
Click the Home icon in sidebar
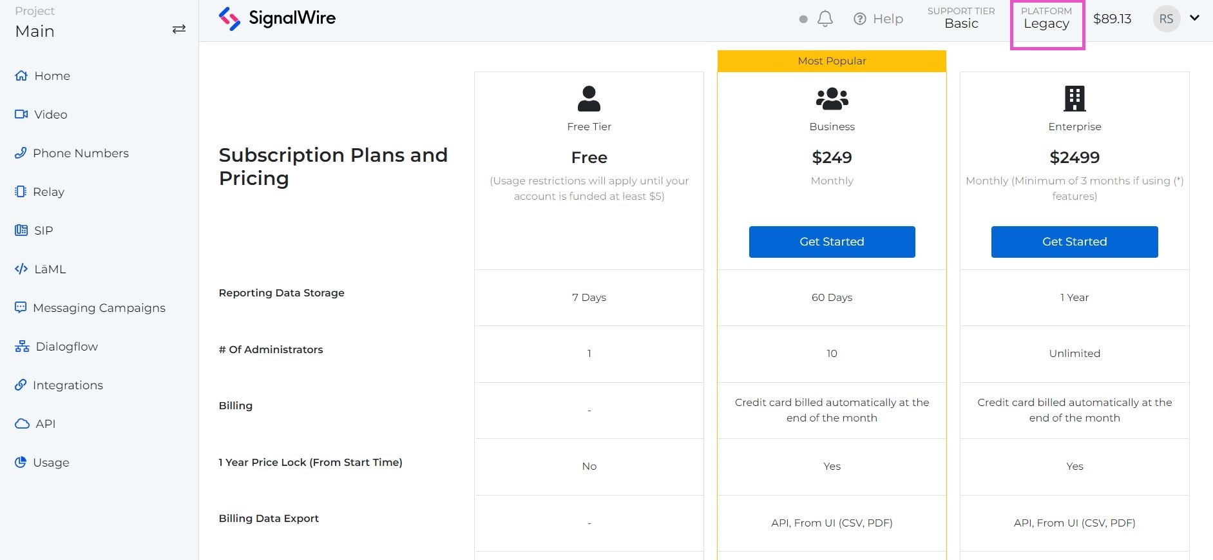21,75
